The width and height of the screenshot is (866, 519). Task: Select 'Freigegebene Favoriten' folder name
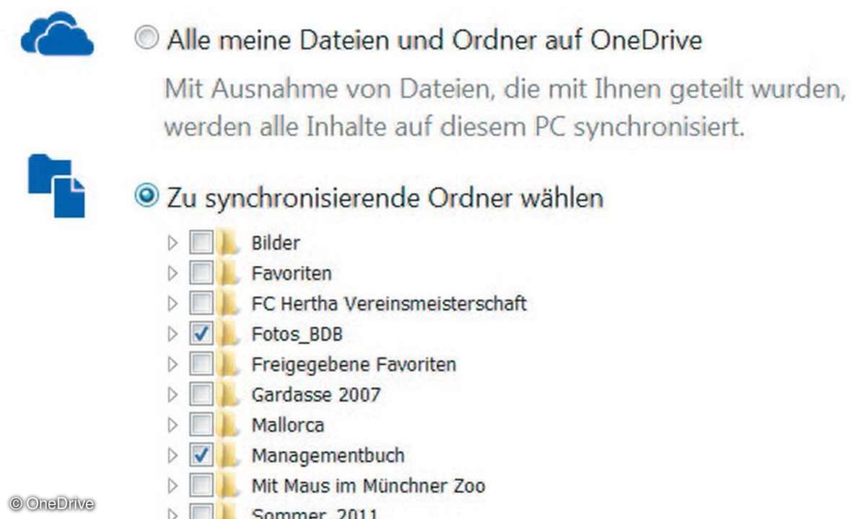tap(354, 365)
